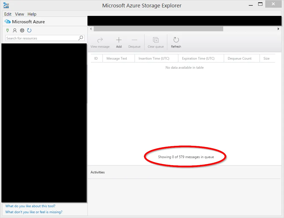Viewport: 284px width, 218px height.
Task: Open 'What do you like about this tool?' link
Action: coord(30,206)
